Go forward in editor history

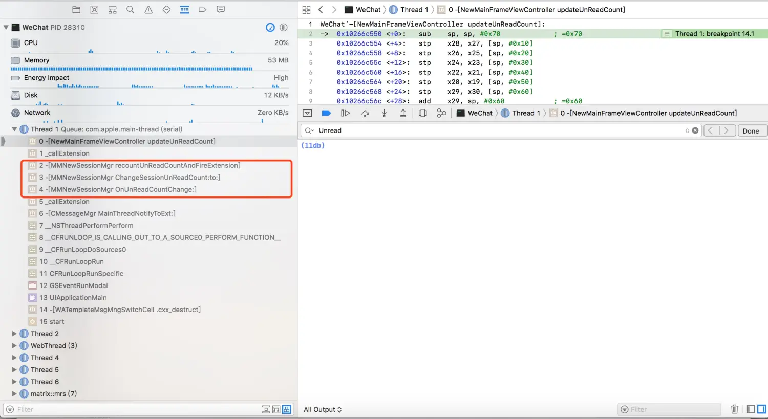334,9
